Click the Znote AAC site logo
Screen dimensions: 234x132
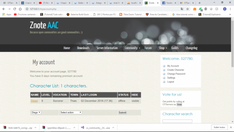coord(44,25)
